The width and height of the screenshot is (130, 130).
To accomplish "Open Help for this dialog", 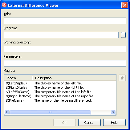I will (114, 123).
